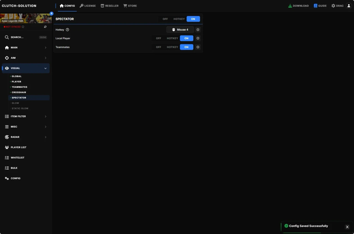The image size is (354, 234).
Task: Open settings gear next to Teammates row
Action: coord(198,47)
